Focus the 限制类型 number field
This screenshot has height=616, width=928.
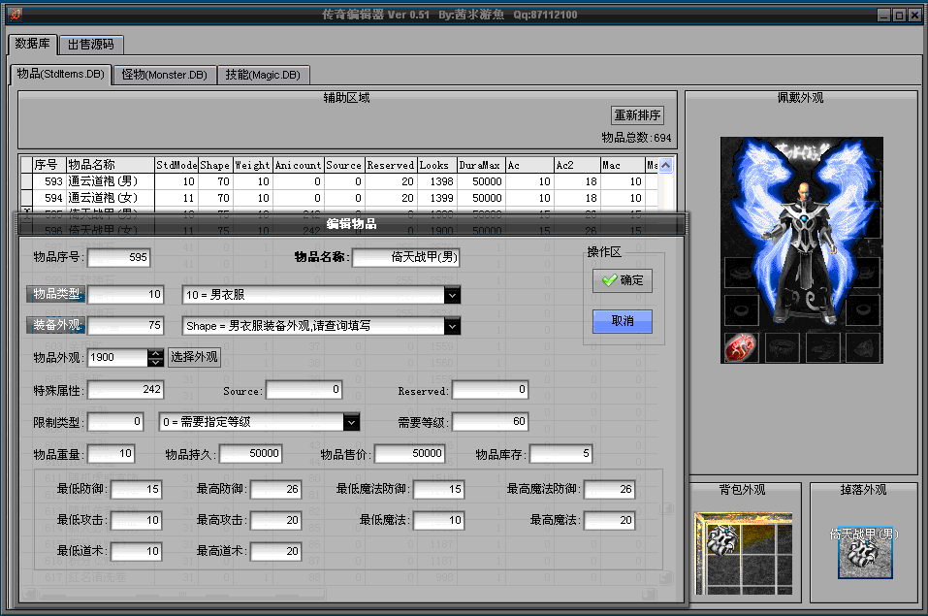point(115,421)
